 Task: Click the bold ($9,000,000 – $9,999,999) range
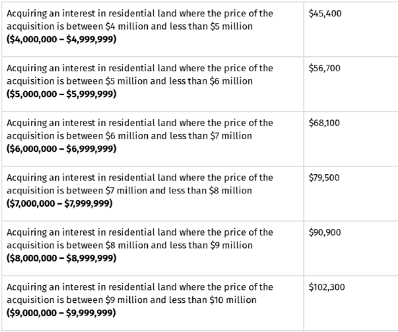(61, 312)
